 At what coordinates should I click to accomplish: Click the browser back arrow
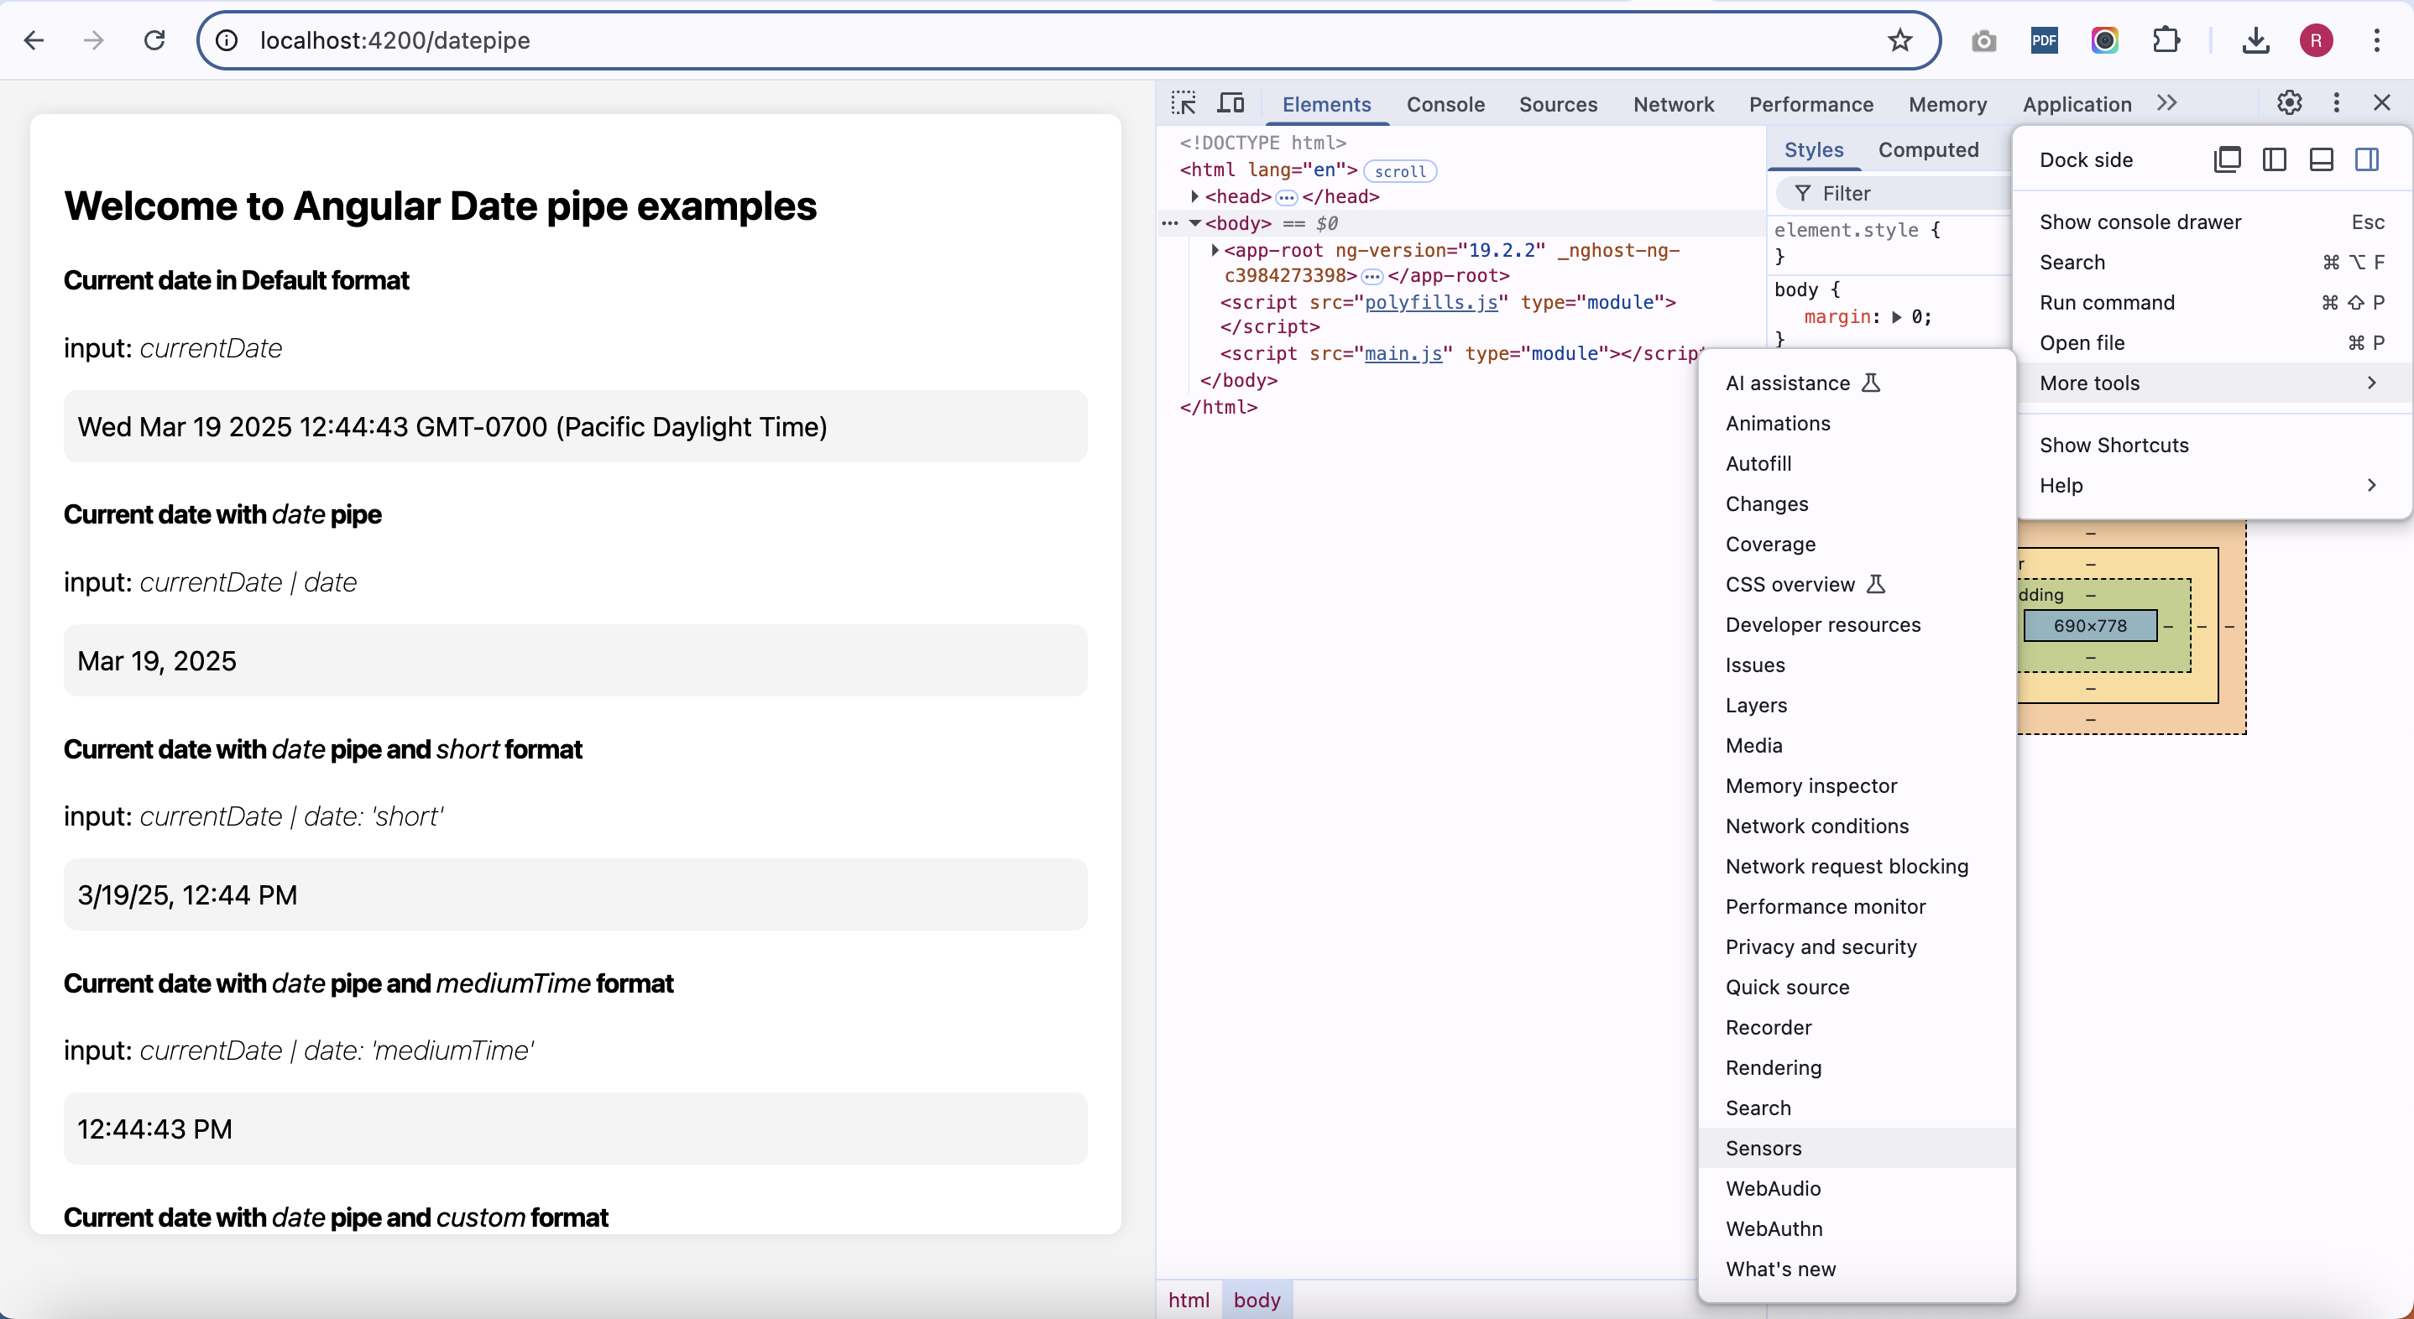pyautogui.click(x=34, y=40)
